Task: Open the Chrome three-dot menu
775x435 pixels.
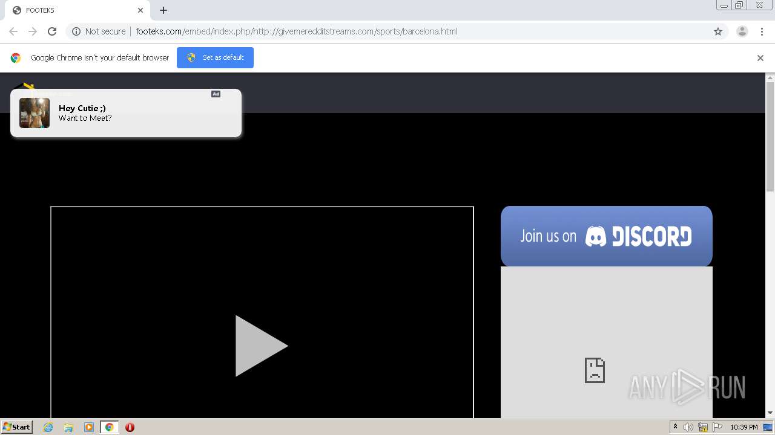Action: point(762,31)
